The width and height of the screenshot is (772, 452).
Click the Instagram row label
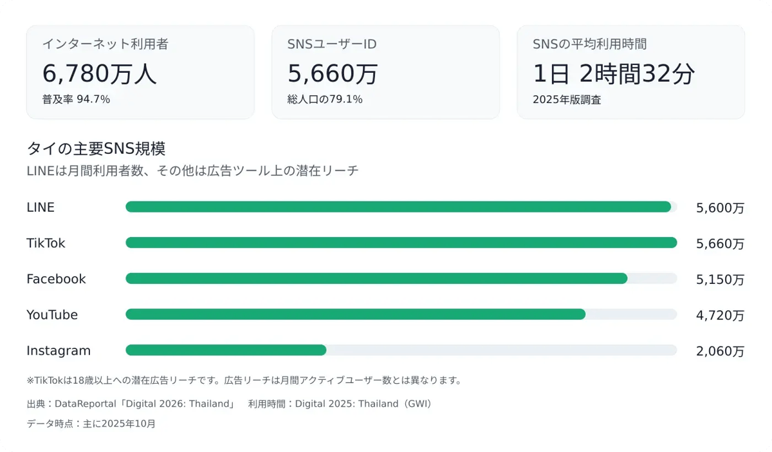click(59, 351)
